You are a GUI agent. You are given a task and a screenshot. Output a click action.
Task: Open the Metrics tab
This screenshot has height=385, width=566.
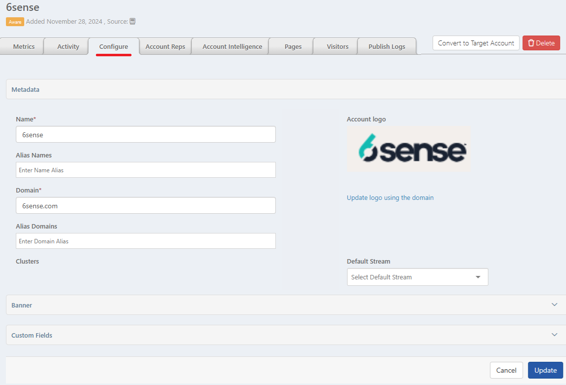click(24, 46)
